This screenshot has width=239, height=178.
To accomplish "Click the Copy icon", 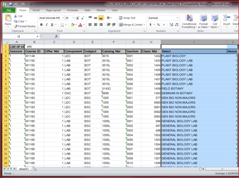I will pos(16,21).
